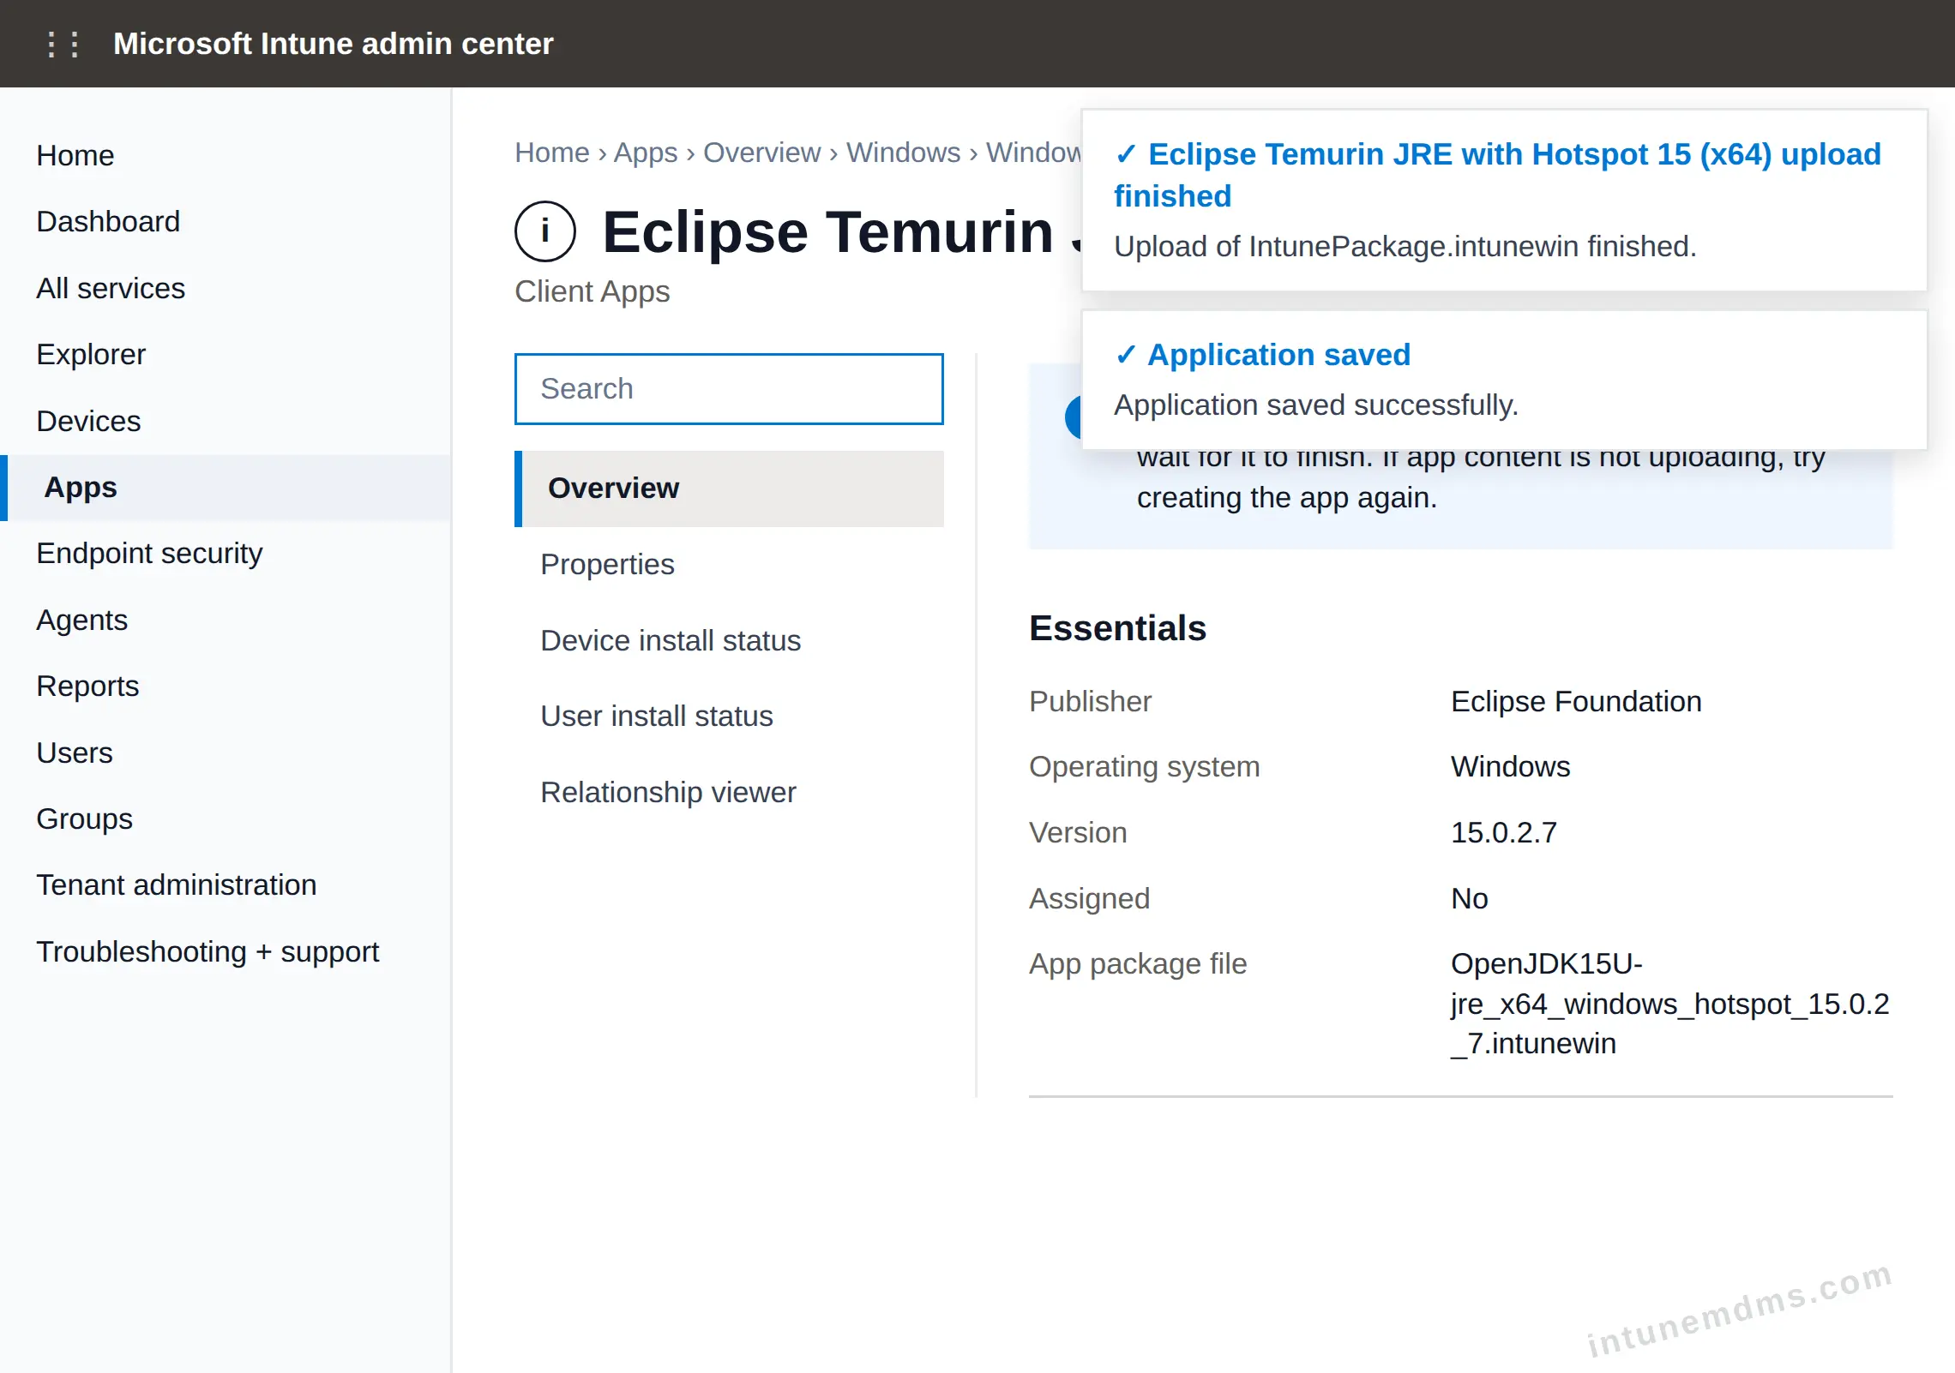
Task: Open User install status
Action: (657, 716)
